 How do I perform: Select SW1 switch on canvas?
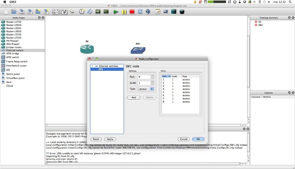138,50
